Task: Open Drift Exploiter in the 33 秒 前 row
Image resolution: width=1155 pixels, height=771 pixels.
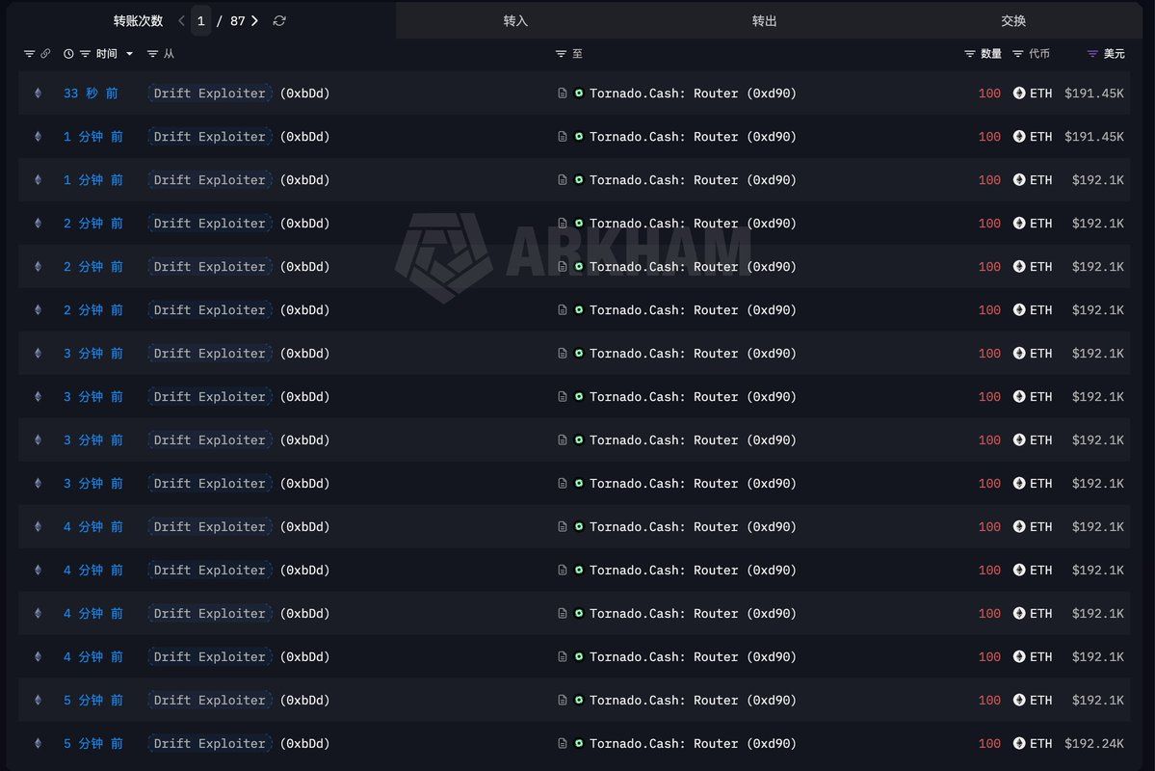Action: 209,93
